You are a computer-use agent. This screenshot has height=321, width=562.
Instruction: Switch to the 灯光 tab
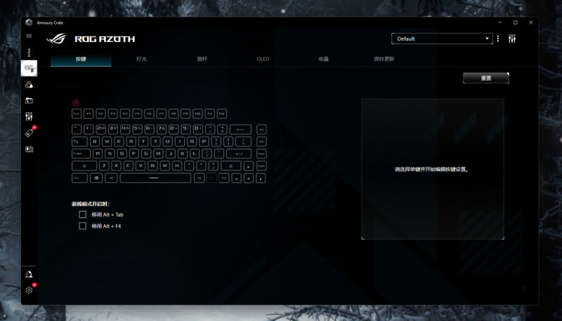coord(141,59)
